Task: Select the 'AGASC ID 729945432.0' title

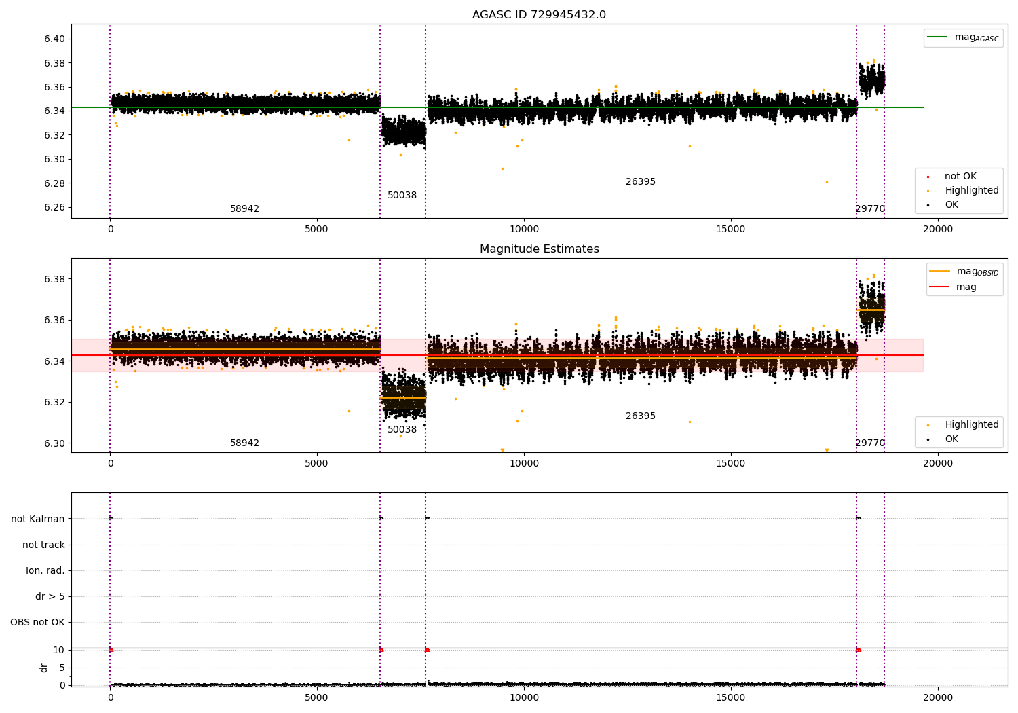Action: [x=539, y=15]
